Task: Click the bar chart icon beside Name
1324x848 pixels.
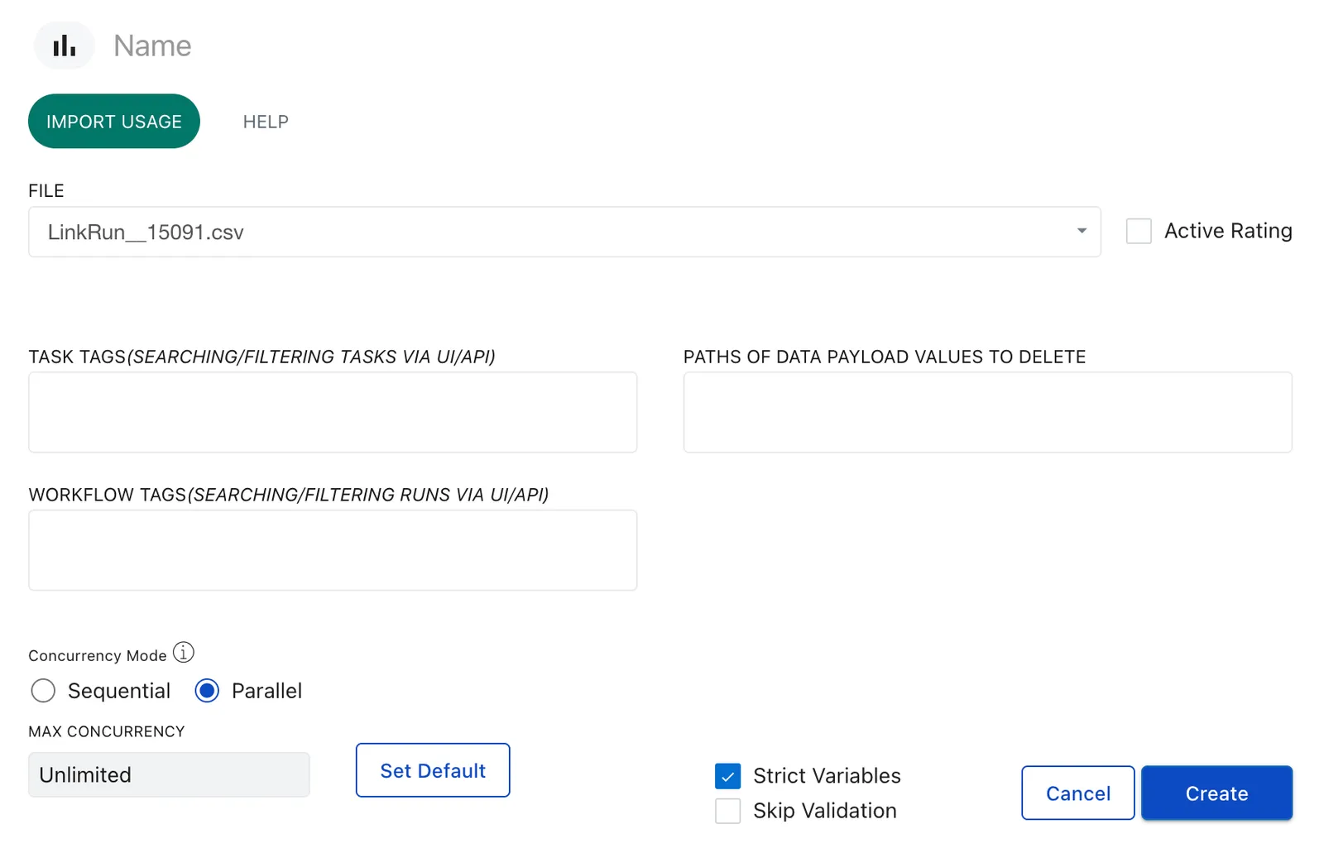Action: (x=64, y=46)
